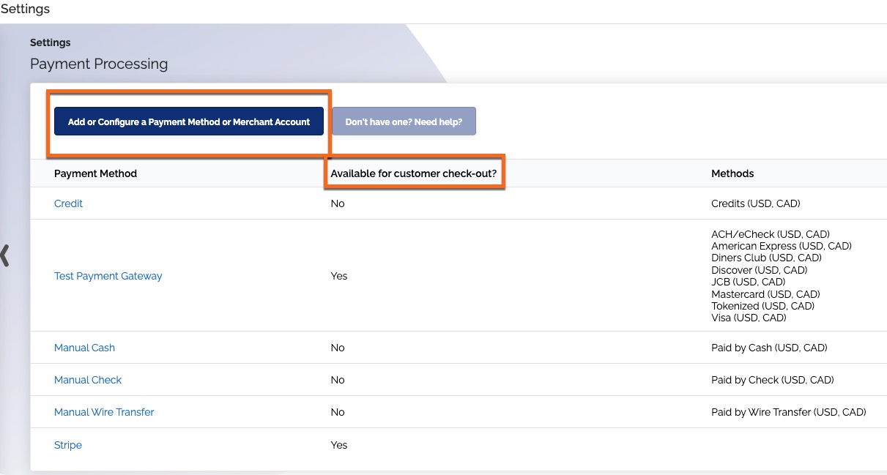Click the No value in Manual Wire Transfer row
The image size is (887, 475).
(x=338, y=412)
